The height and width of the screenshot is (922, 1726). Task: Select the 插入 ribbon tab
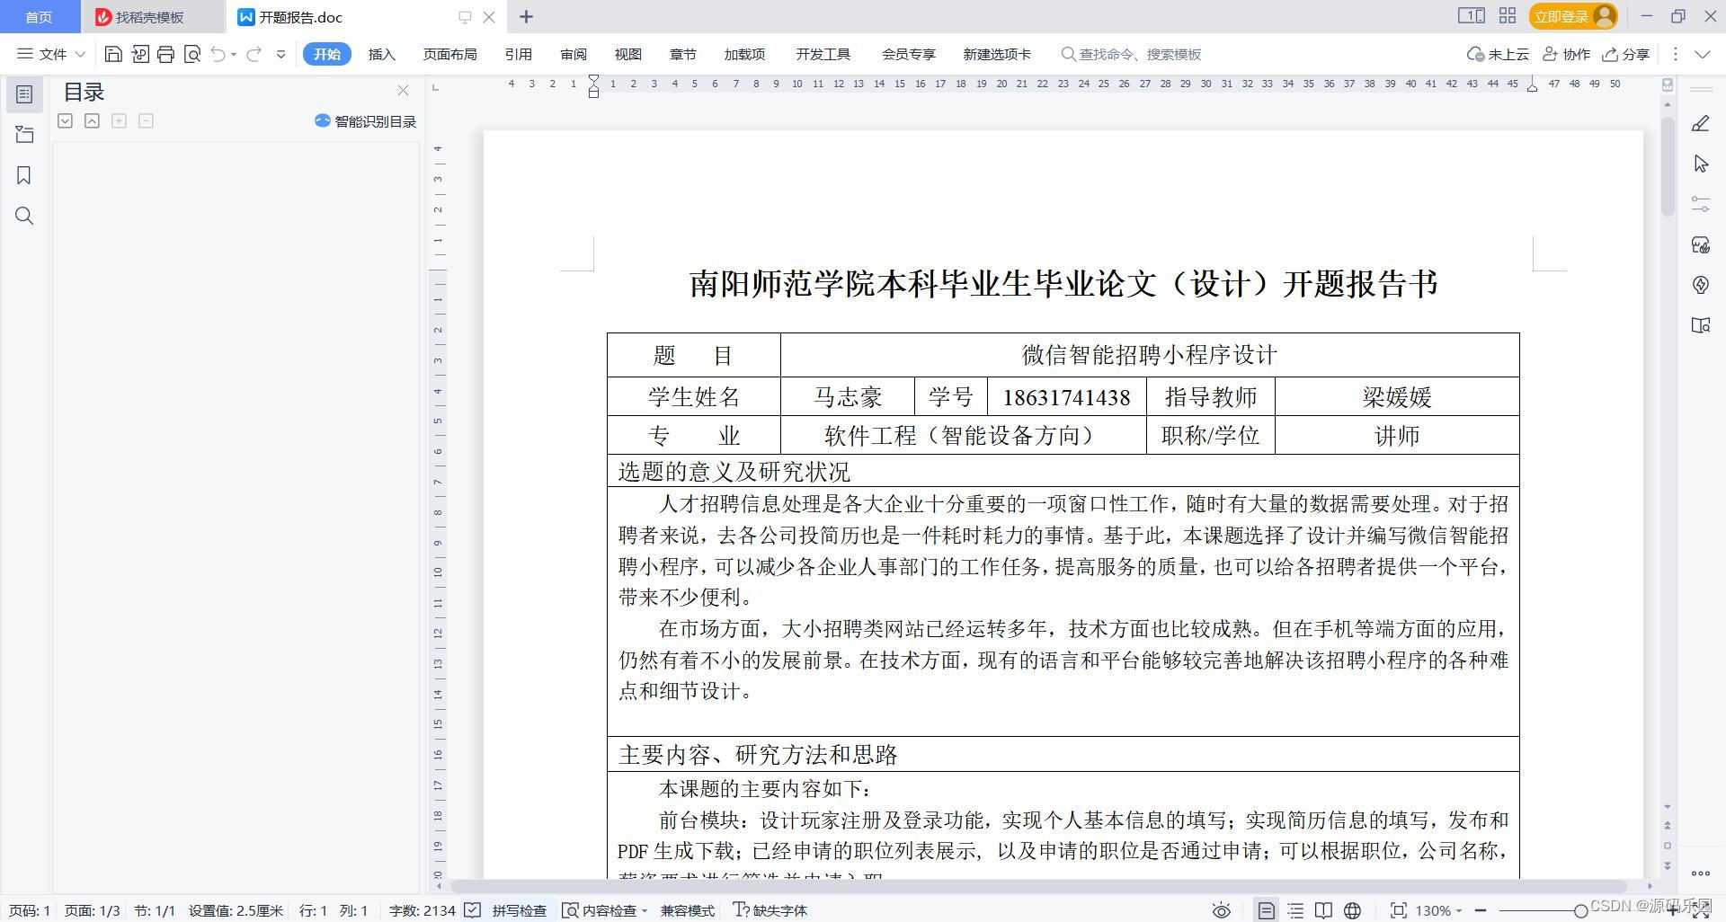point(381,54)
